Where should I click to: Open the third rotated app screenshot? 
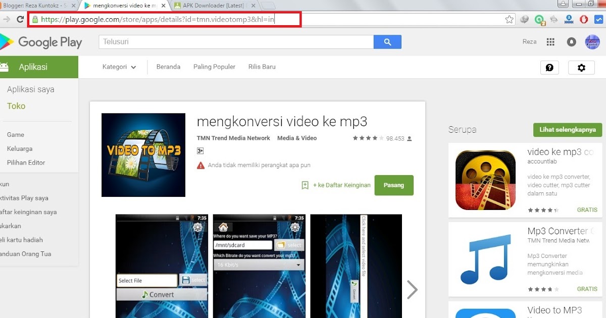coord(356,266)
